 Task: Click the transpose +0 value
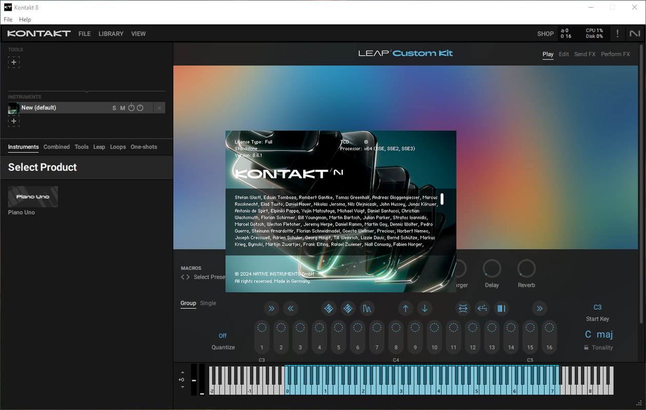click(x=181, y=380)
